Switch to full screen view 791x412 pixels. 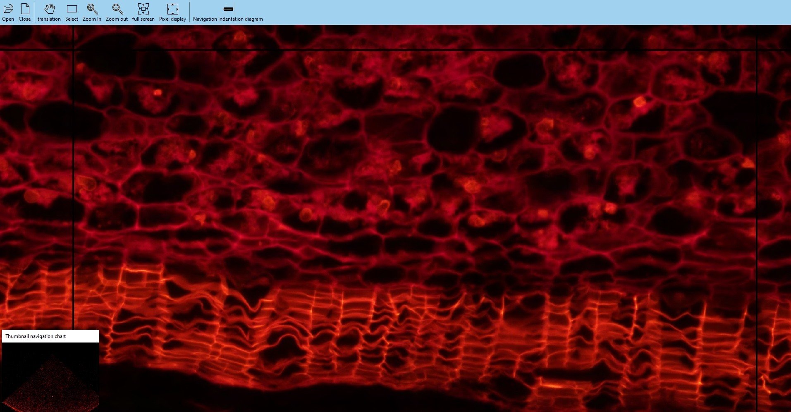[x=143, y=12]
